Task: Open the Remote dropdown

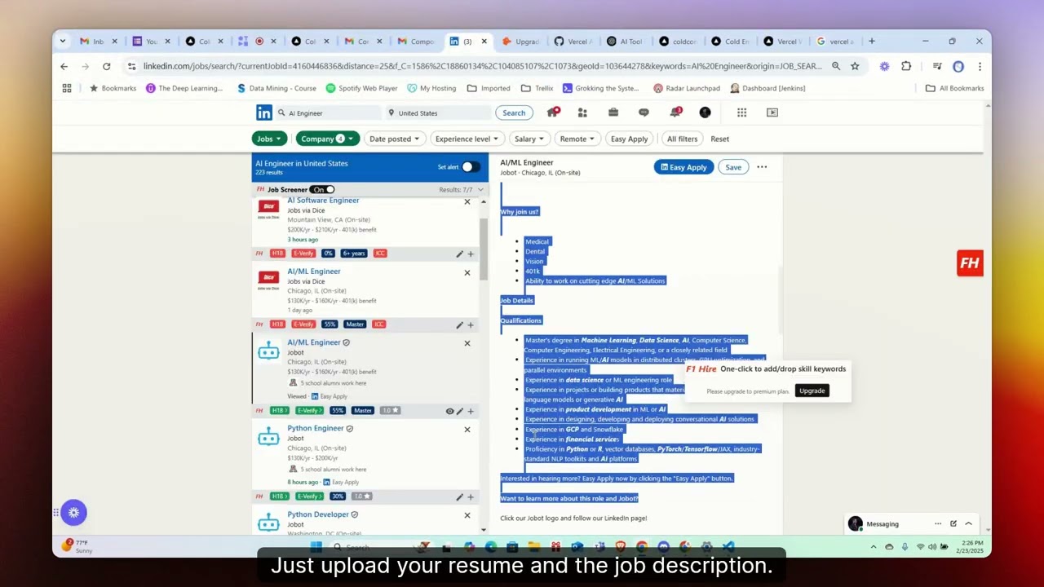Action: pos(577,139)
